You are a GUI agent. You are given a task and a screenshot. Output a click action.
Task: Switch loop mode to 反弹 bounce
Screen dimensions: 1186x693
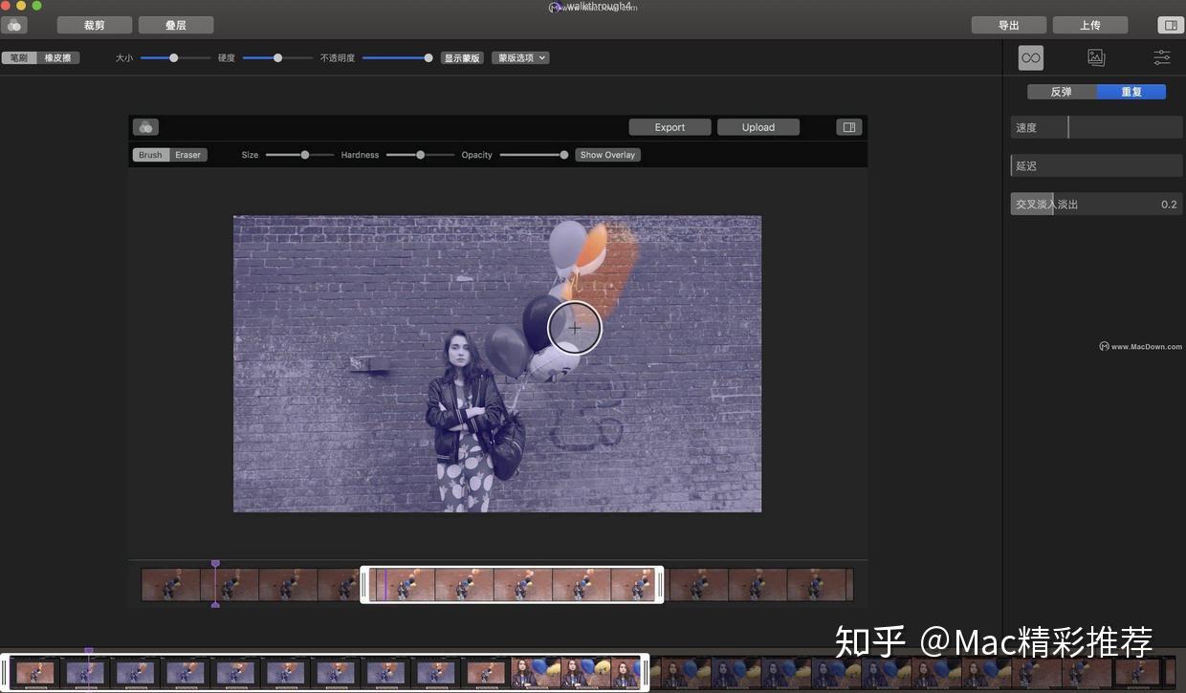1060,91
